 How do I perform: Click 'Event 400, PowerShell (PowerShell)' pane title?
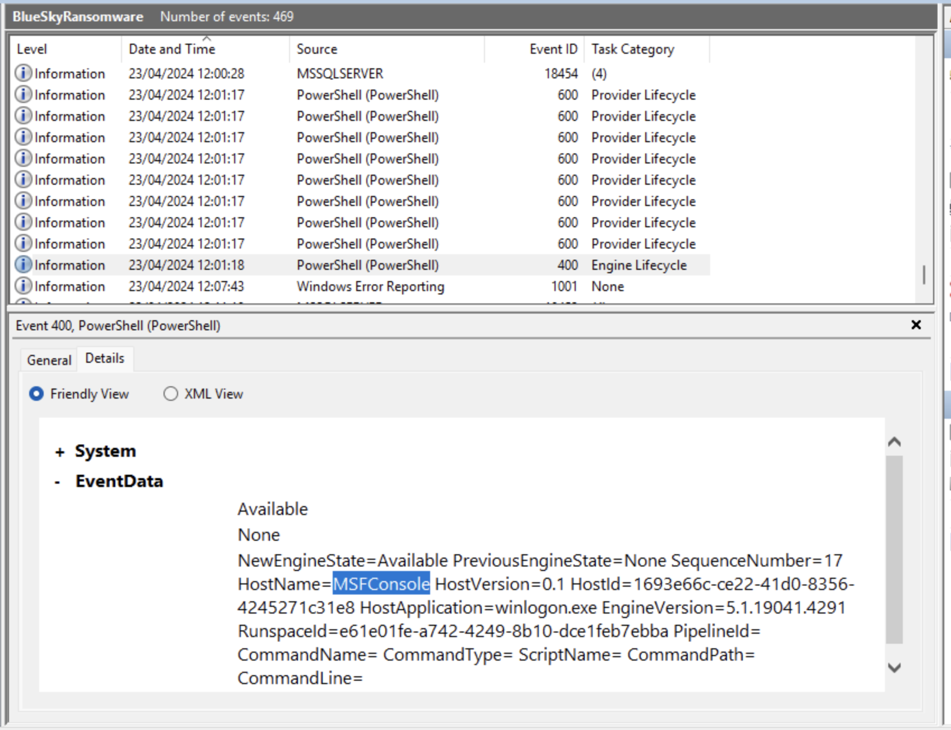click(x=118, y=325)
